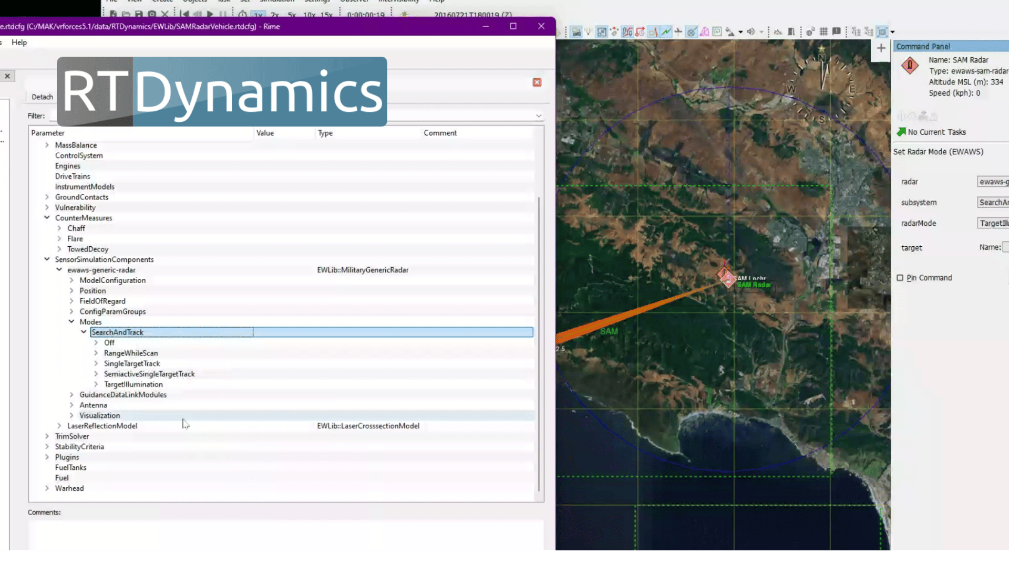Click the purple pyramid icon in map toolbar
The image size is (1009, 567).
[x=705, y=31]
